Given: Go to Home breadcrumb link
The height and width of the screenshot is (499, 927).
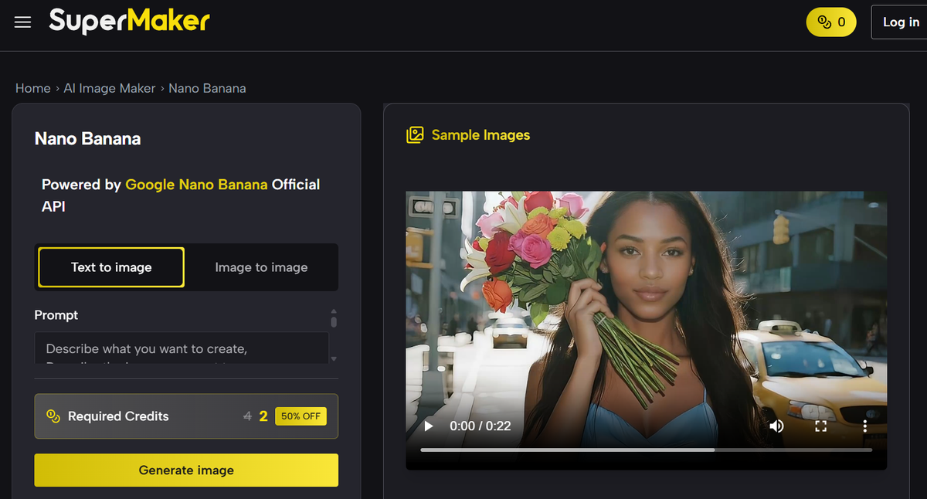Looking at the screenshot, I should pyautogui.click(x=32, y=88).
